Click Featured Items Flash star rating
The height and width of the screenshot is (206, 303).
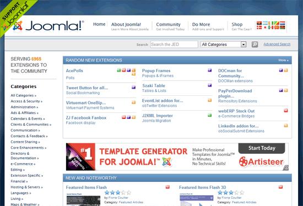[x=118, y=192]
